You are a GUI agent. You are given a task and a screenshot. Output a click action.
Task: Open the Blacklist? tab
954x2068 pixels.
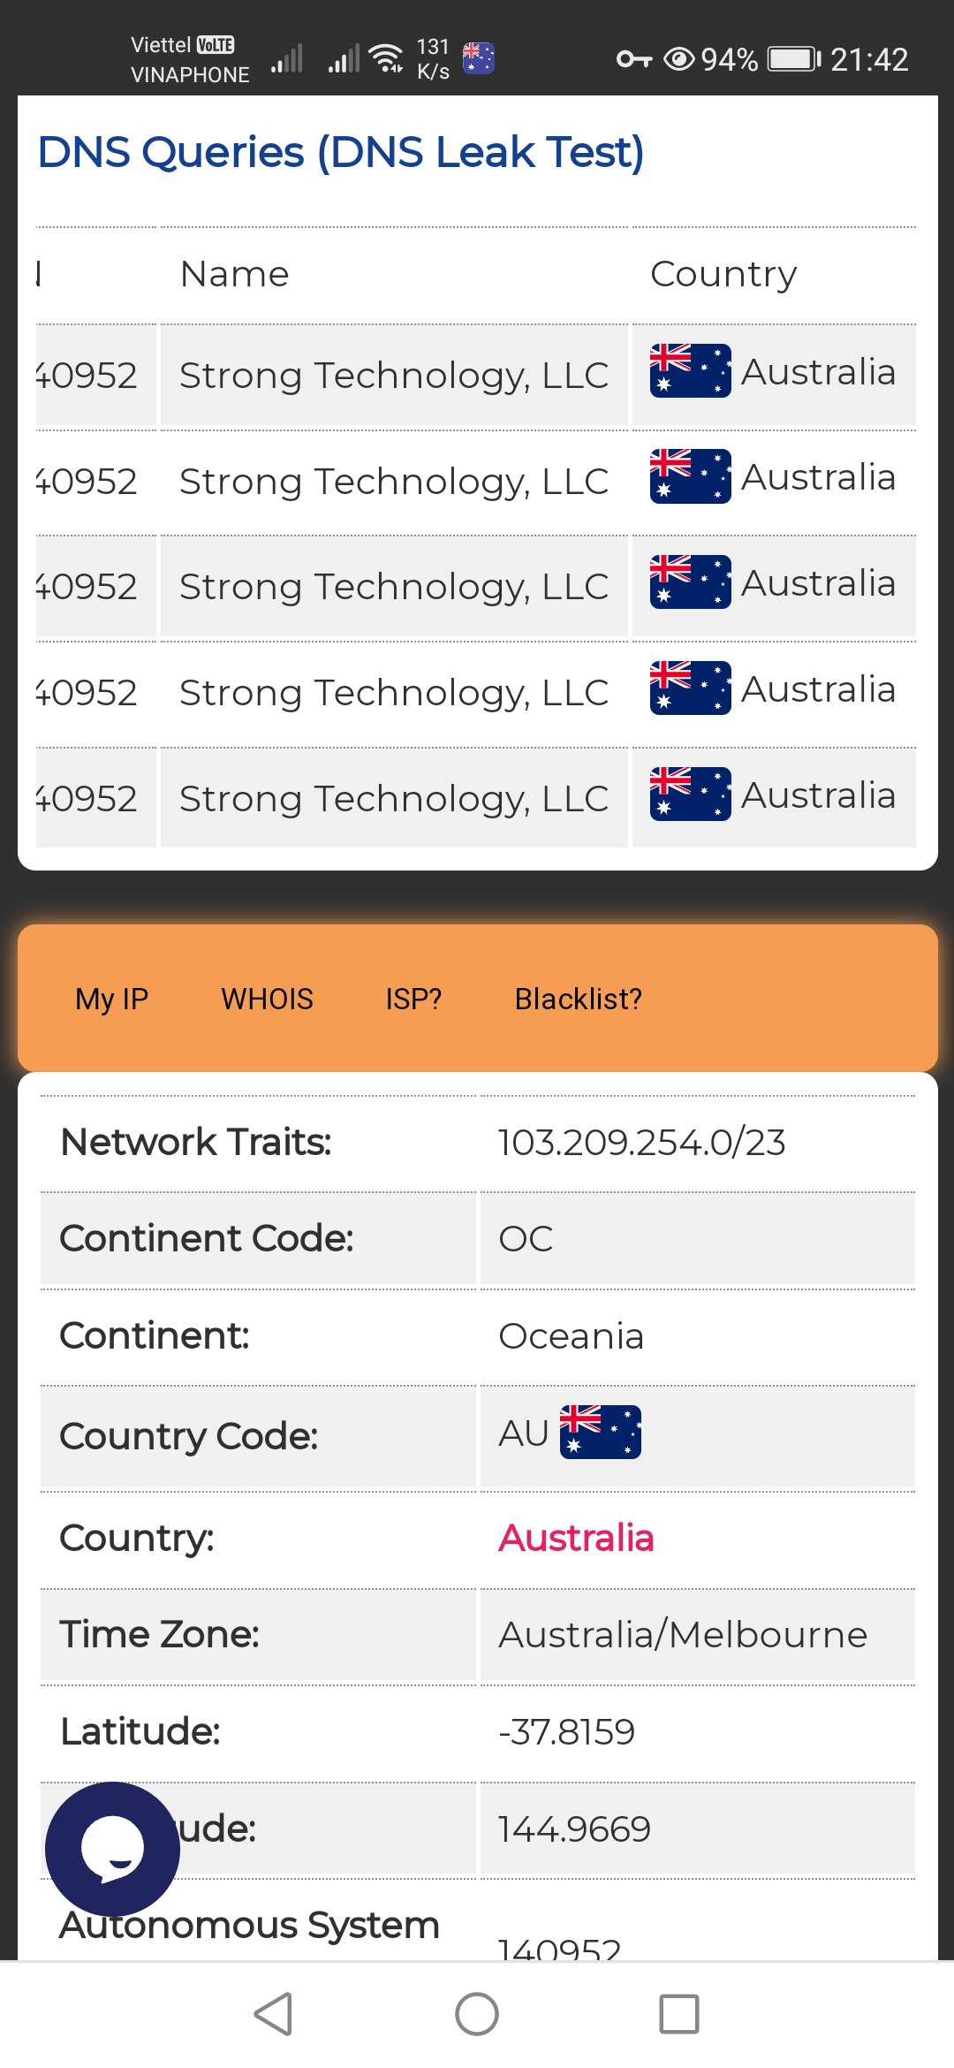579,999
